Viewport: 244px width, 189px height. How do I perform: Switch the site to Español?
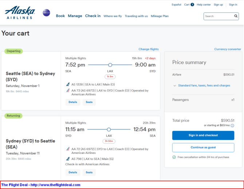tap(176, 5)
